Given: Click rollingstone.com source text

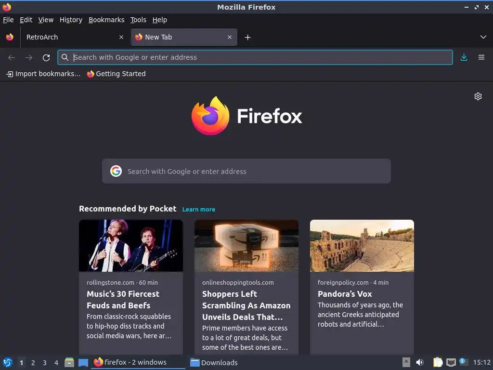Looking at the screenshot, I should pos(110,282).
